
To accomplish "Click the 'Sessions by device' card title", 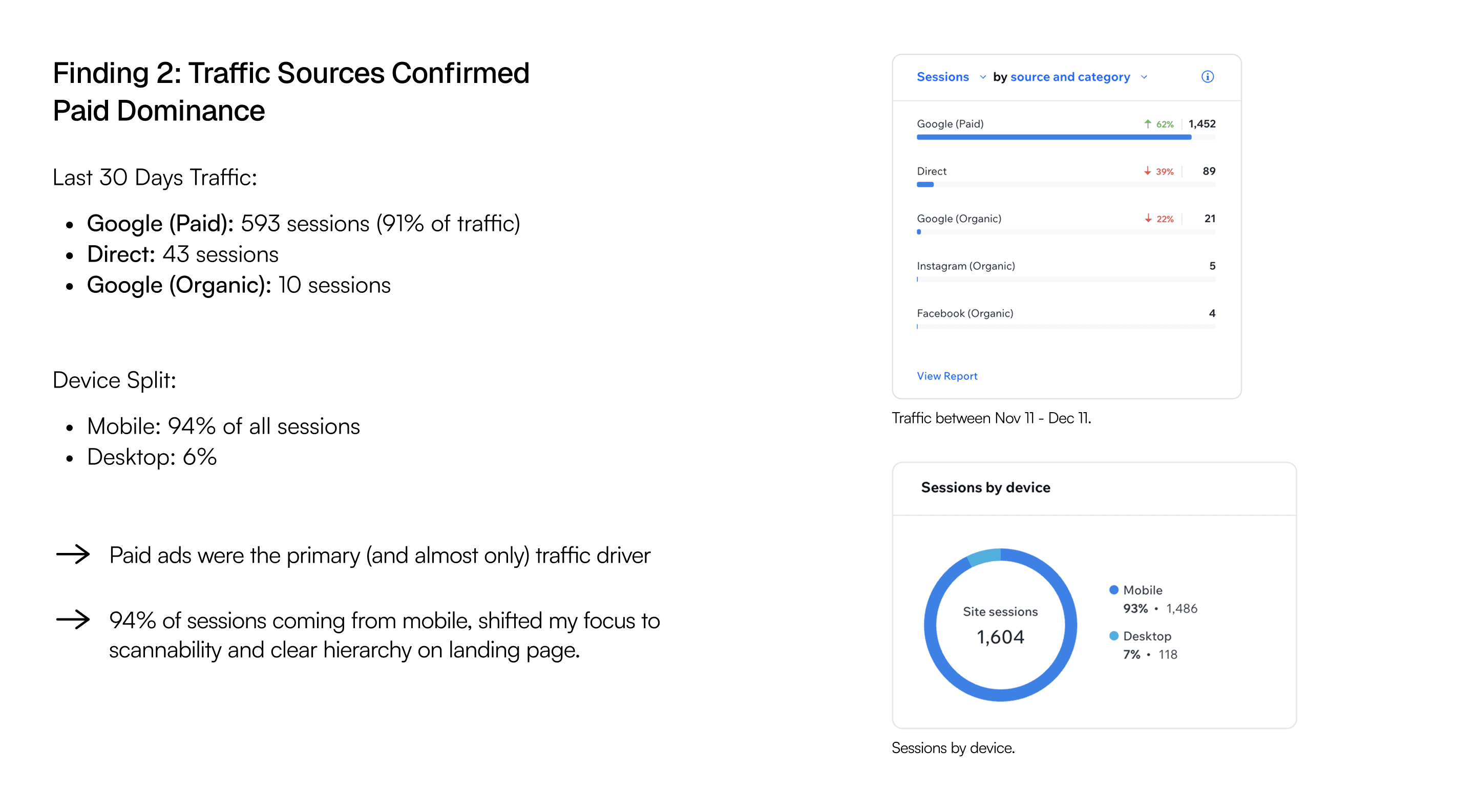I will point(985,487).
